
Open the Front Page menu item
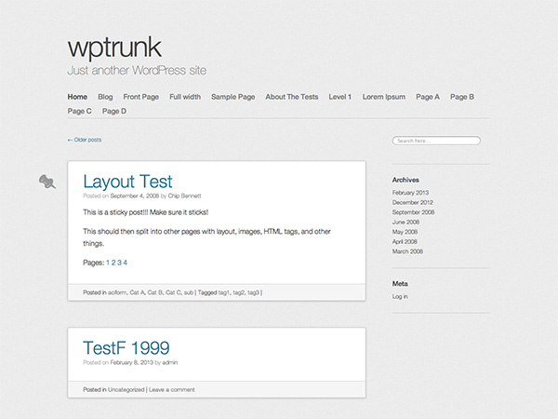pos(140,97)
